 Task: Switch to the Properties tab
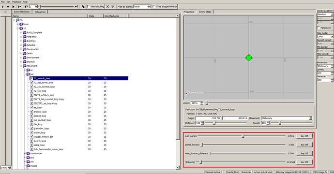click(189, 12)
